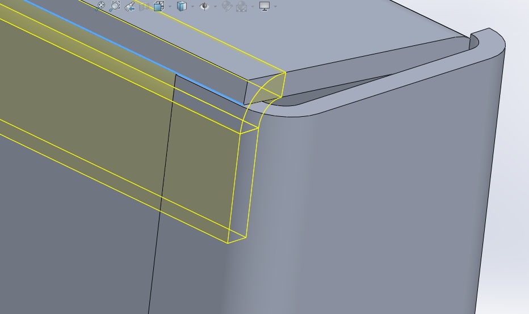Expand the Hide/Show Items dropdown arrow
Viewport: 529px width, 314px height.
click(x=215, y=6)
